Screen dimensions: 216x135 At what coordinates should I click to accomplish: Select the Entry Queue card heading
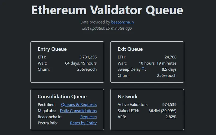(52, 49)
